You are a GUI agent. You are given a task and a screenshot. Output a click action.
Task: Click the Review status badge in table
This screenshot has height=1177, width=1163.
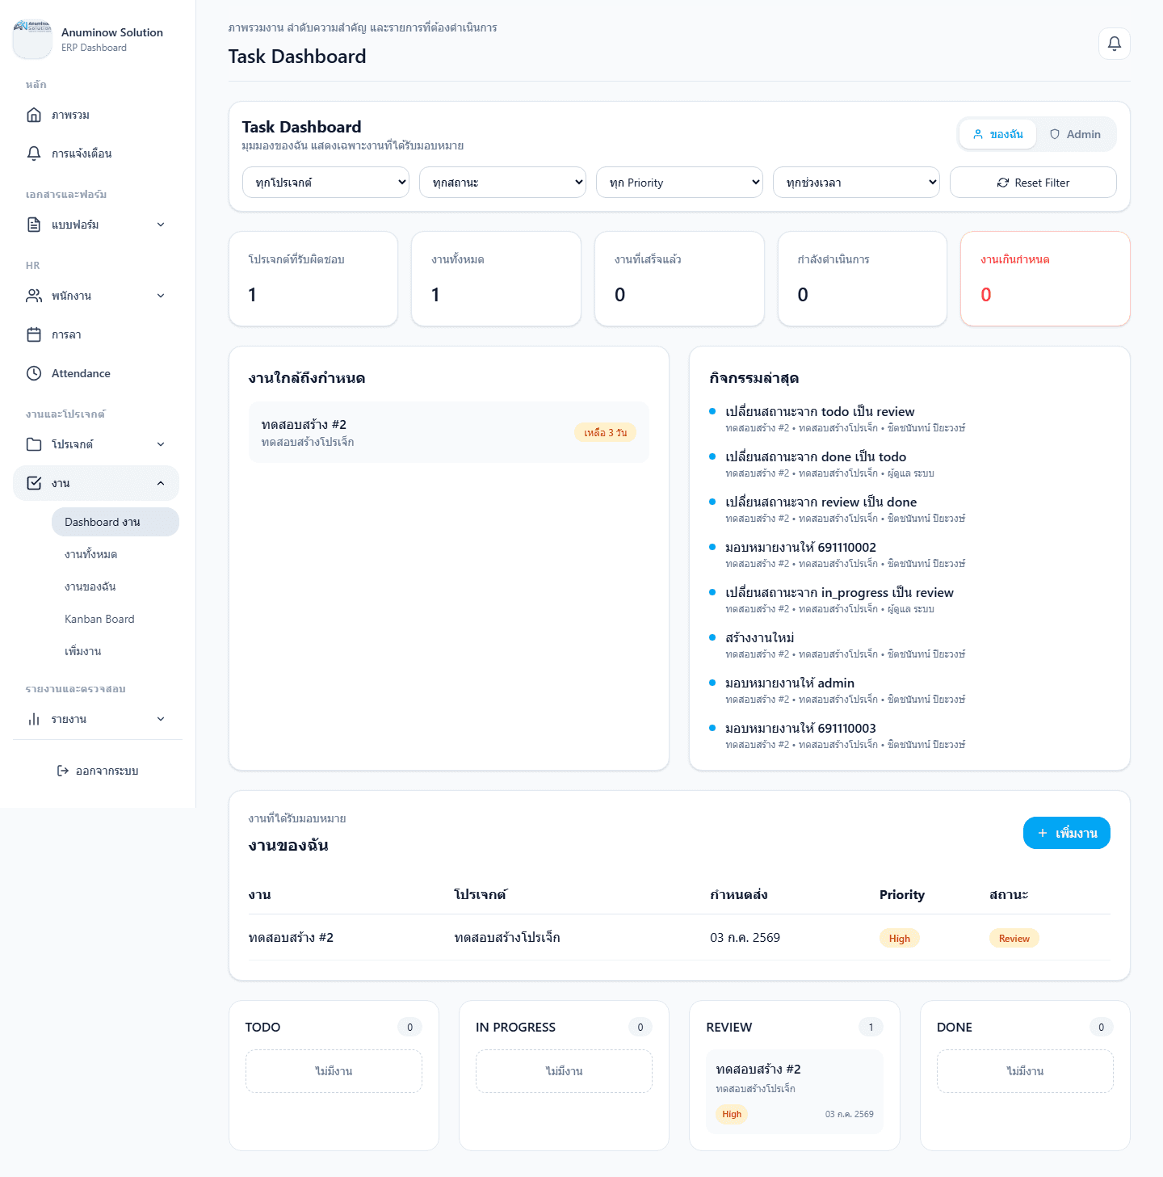click(x=1014, y=938)
